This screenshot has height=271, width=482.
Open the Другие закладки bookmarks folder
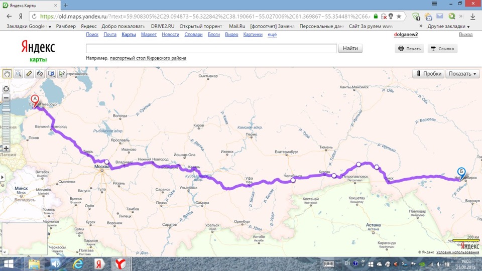click(448, 27)
